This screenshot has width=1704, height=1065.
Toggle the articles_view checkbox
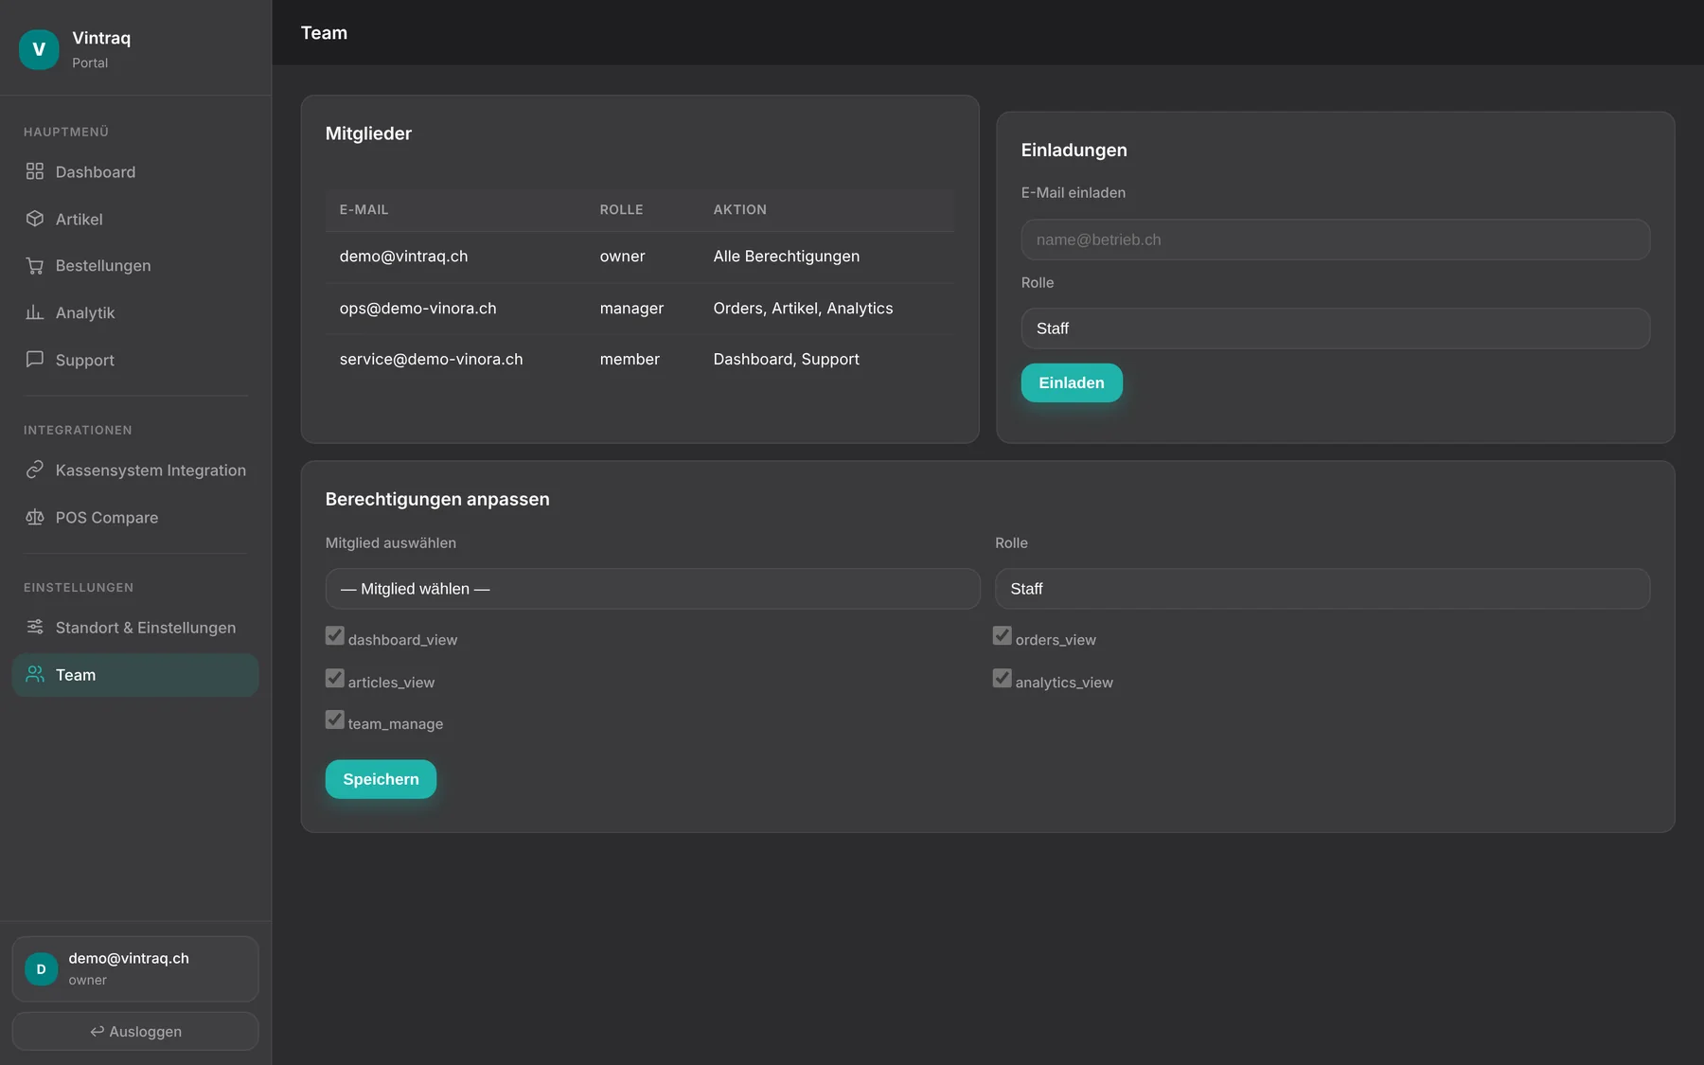point(335,679)
